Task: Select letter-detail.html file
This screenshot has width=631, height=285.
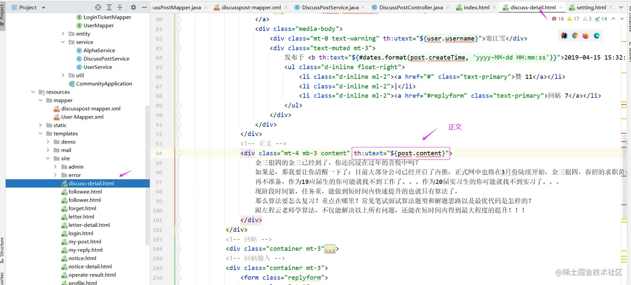Action: 89,225
